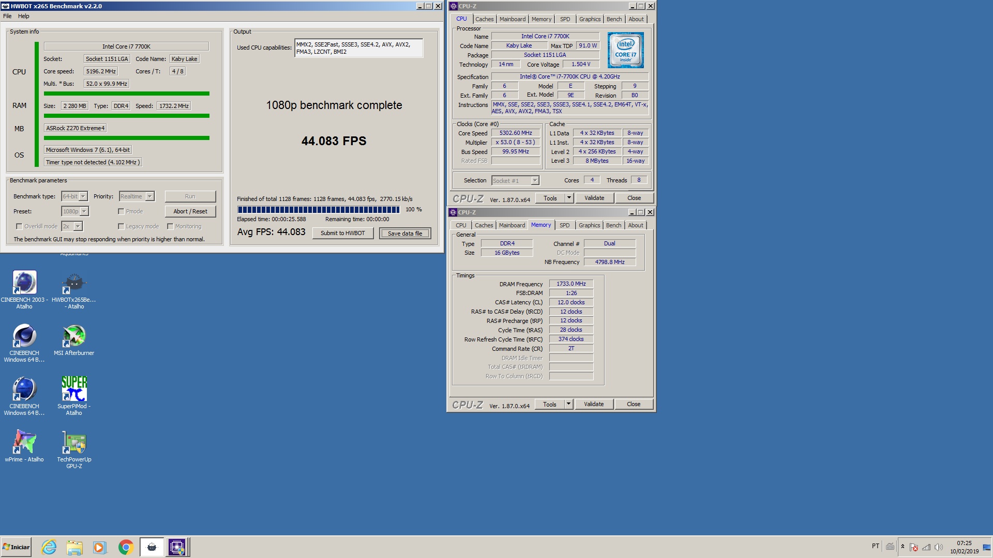Open the volume speaker tray icon

tap(939, 547)
